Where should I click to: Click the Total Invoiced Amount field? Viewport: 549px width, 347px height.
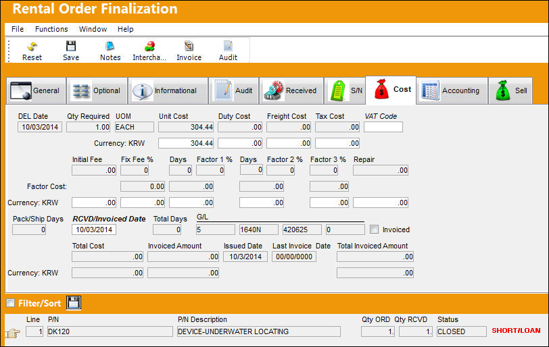coord(375,257)
